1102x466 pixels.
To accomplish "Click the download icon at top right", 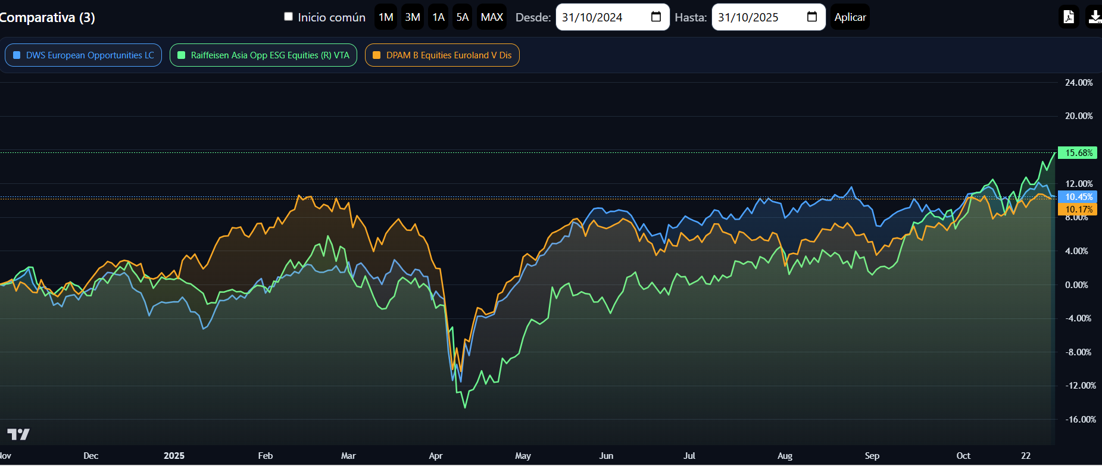I will (x=1094, y=17).
